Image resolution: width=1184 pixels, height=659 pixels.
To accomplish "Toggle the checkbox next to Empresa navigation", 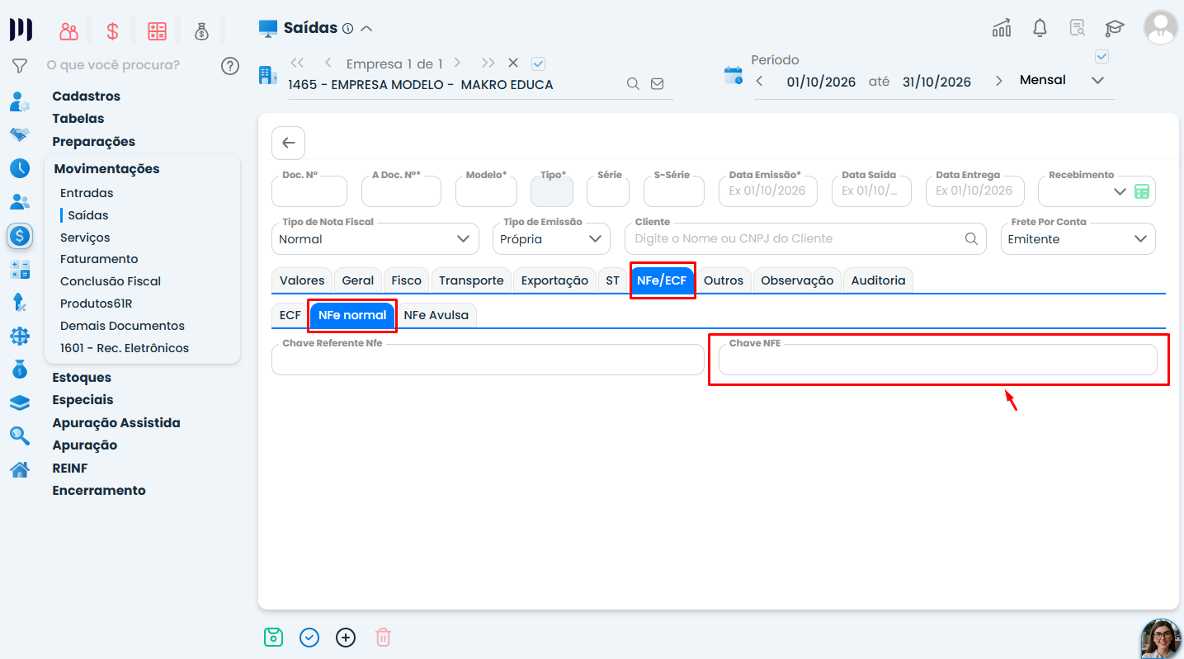I will pyautogui.click(x=539, y=64).
